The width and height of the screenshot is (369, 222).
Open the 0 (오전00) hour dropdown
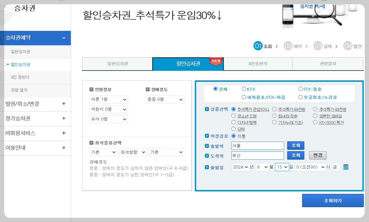310,167
